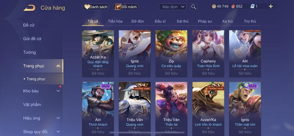Open Danh sách wishlist heart button
The height and width of the screenshot is (136, 294).
96,7
